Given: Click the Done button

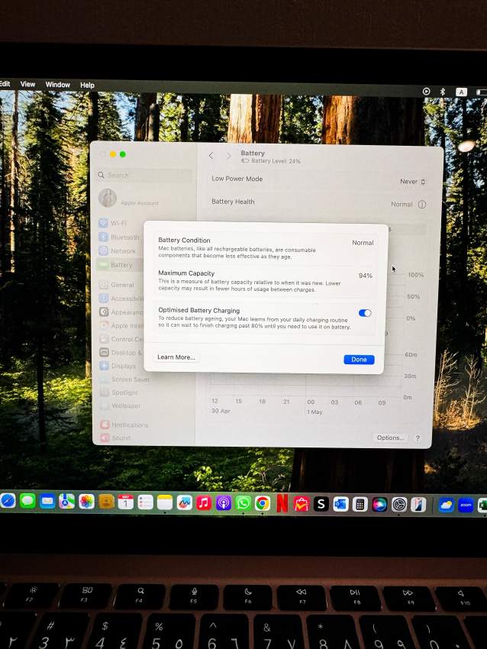Looking at the screenshot, I should (x=359, y=360).
